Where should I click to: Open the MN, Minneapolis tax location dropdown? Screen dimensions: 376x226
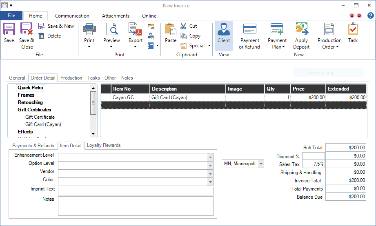(261, 164)
